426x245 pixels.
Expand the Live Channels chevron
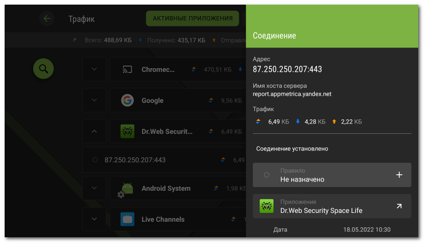point(94,219)
